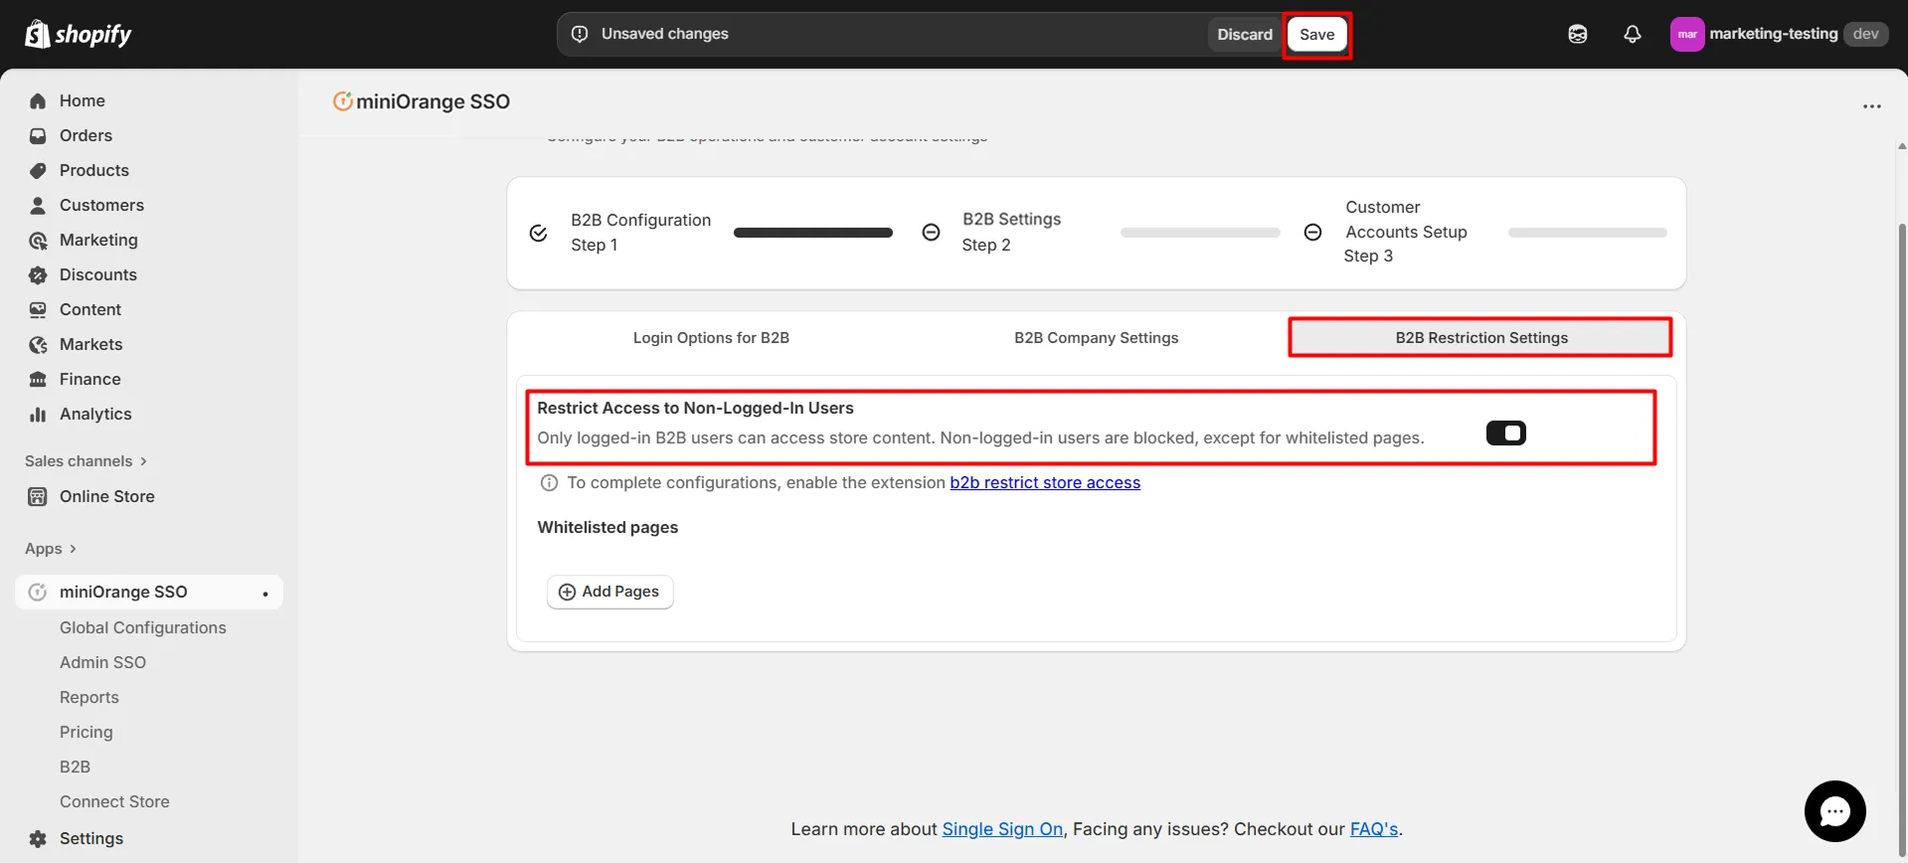Click the Online Store storefront icon
Viewport: 1908px width, 863px height.
(x=38, y=497)
